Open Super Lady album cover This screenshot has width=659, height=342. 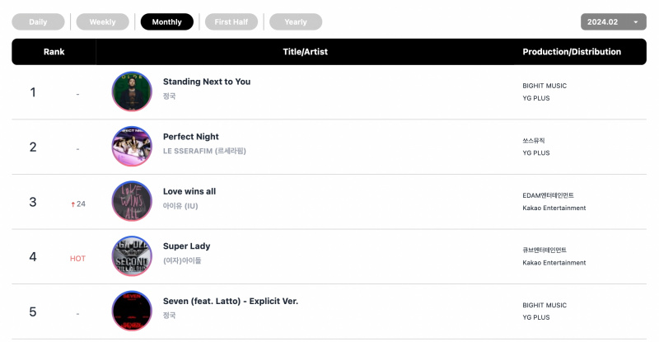(132, 255)
